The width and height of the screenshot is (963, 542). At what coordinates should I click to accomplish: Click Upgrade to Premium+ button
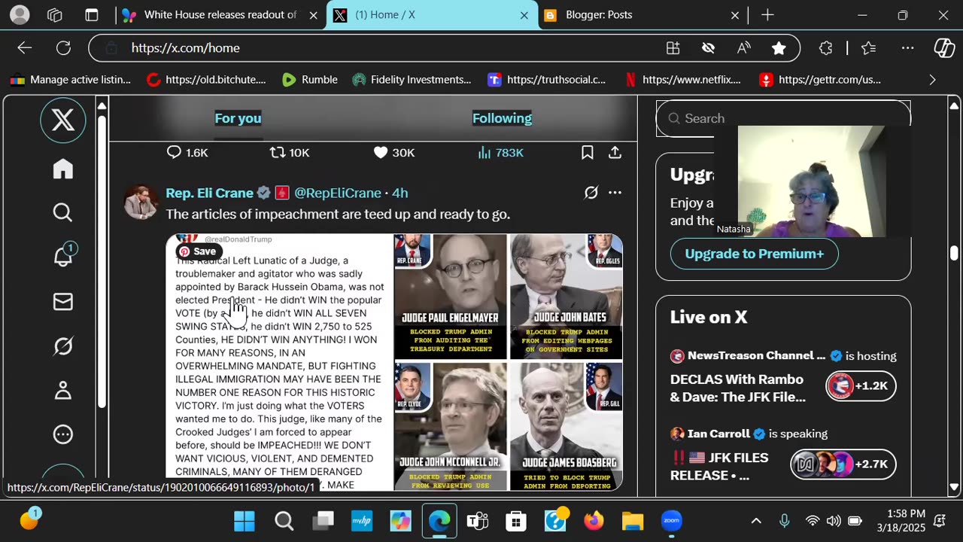[x=754, y=254]
